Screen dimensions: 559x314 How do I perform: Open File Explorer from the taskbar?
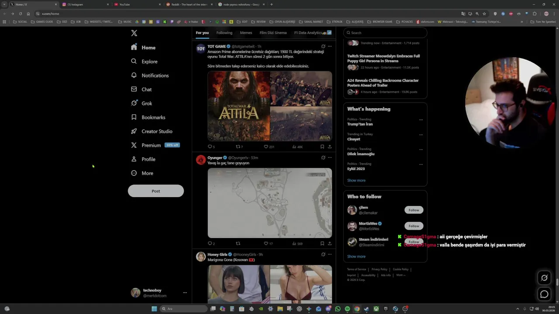click(x=280, y=309)
